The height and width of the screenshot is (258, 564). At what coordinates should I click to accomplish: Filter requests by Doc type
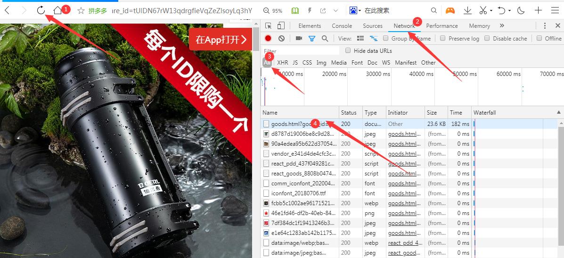pyautogui.click(x=372, y=63)
